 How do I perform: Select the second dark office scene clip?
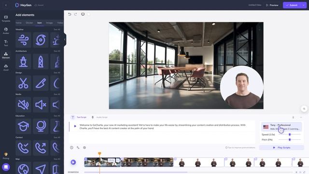click(147, 162)
